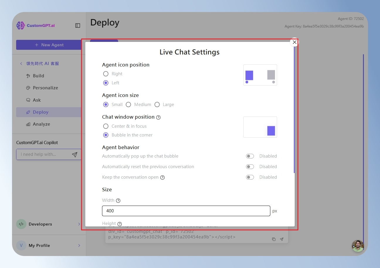Choose Medium agent icon size
The width and height of the screenshot is (380, 268).
[x=128, y=105]
